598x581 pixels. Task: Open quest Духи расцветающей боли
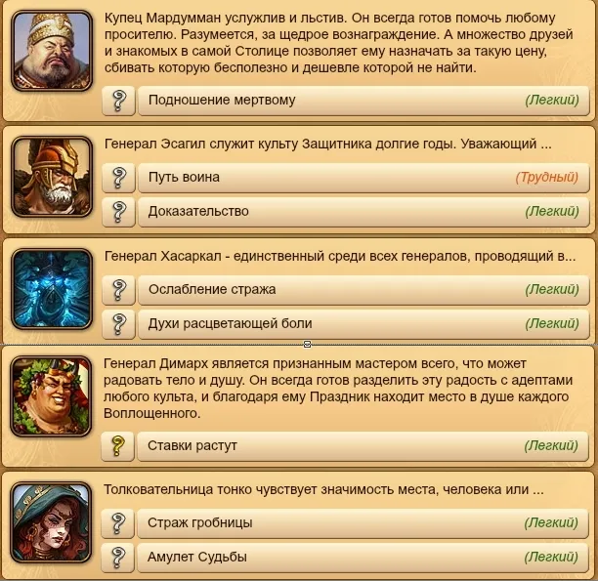[x=363, y=324]
